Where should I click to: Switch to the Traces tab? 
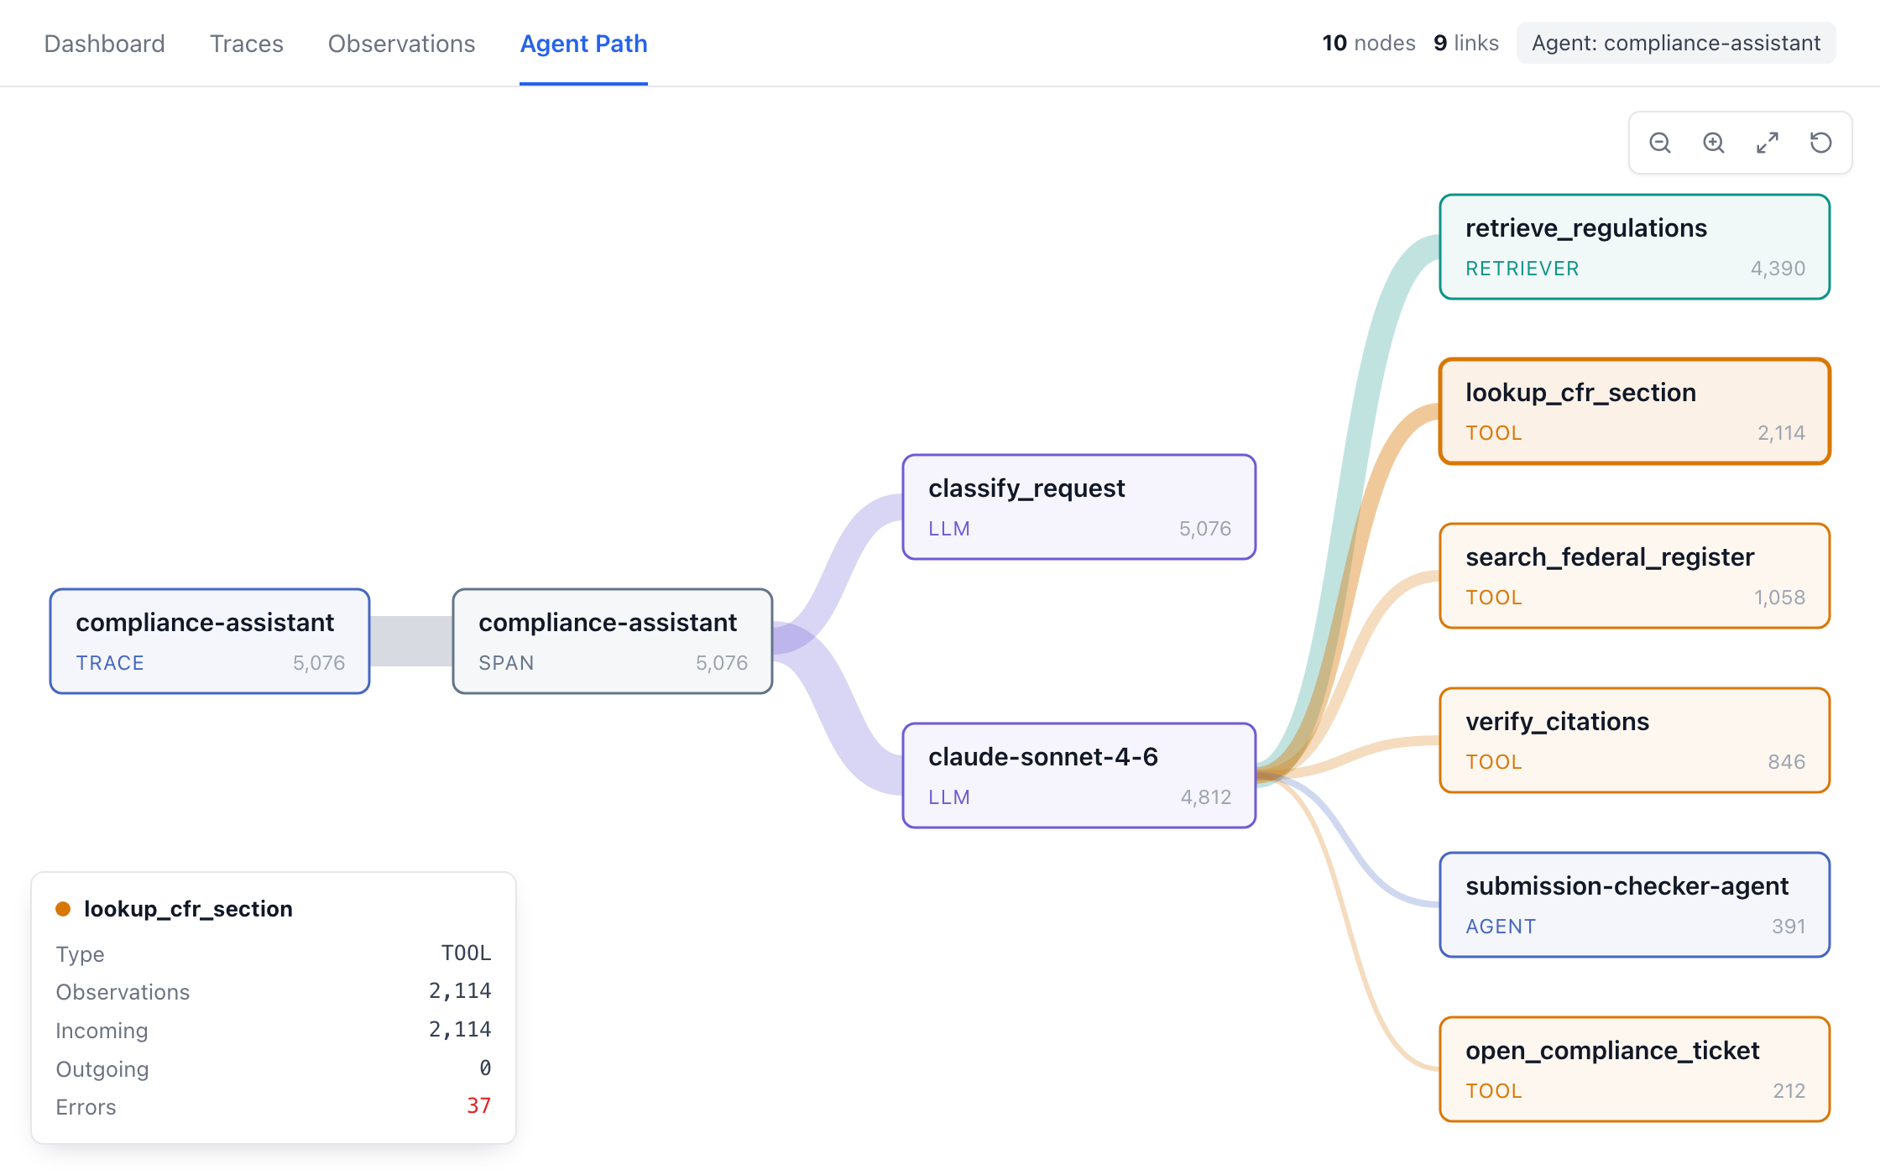(246, 44)
